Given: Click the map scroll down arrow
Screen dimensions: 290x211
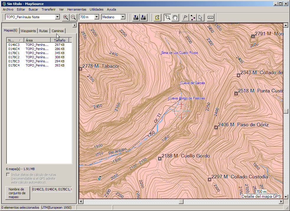Looking at the screenshot, I should click(286, 197).
